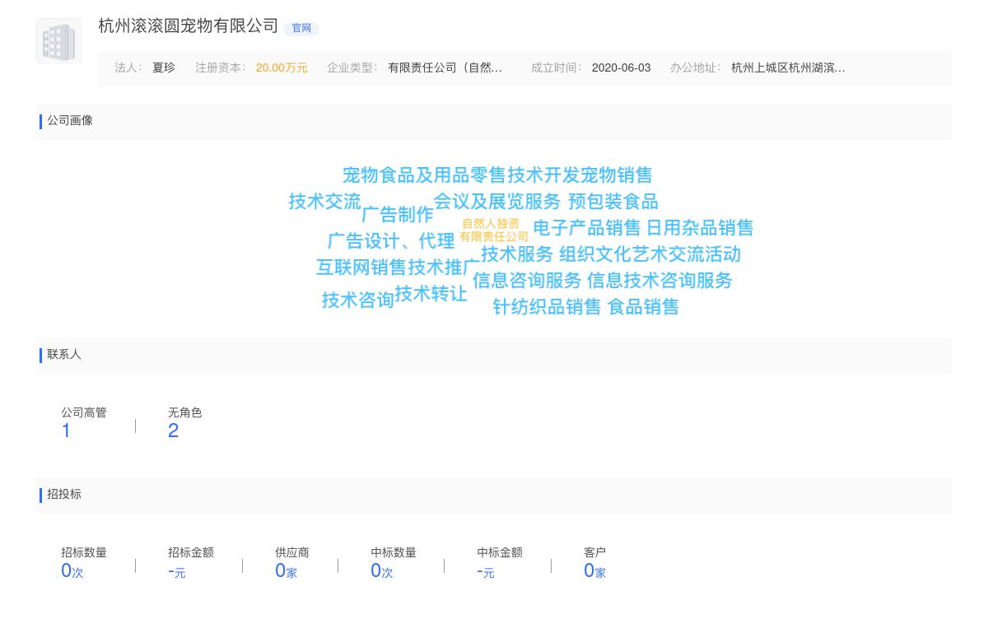The image size is (988, 619).
Task: Select word cloud tag 针纺织品销售
Action: 548,307
